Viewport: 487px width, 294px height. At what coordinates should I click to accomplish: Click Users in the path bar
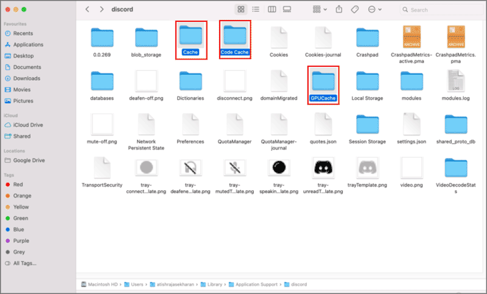coord(134,284)
